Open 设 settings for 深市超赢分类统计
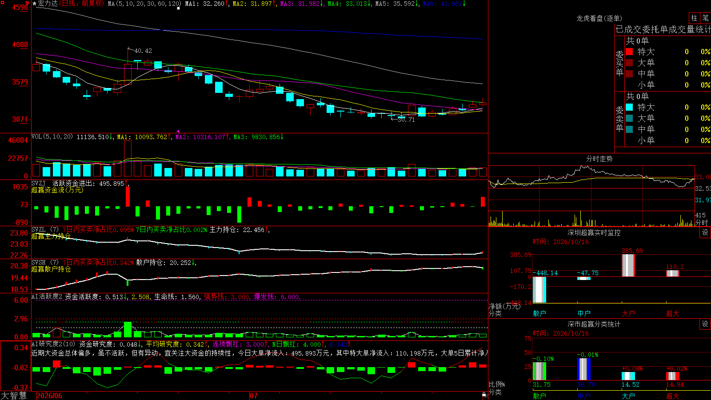The height and width of the screenshot is (400, 711). (x=705, y=324)
